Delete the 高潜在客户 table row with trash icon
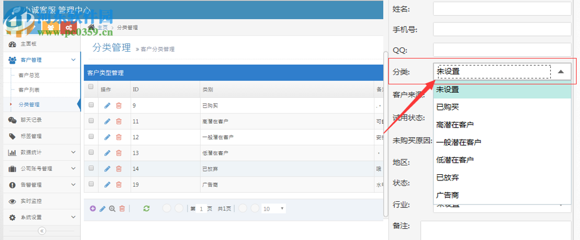Viewport: 580px width, 240px height. 119,121
